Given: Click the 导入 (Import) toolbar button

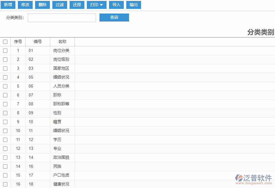Looking at the screenshot, I should pos(116,5).
